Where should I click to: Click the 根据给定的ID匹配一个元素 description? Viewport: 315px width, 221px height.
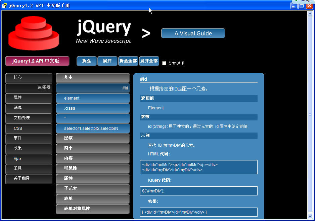point(179,89)
